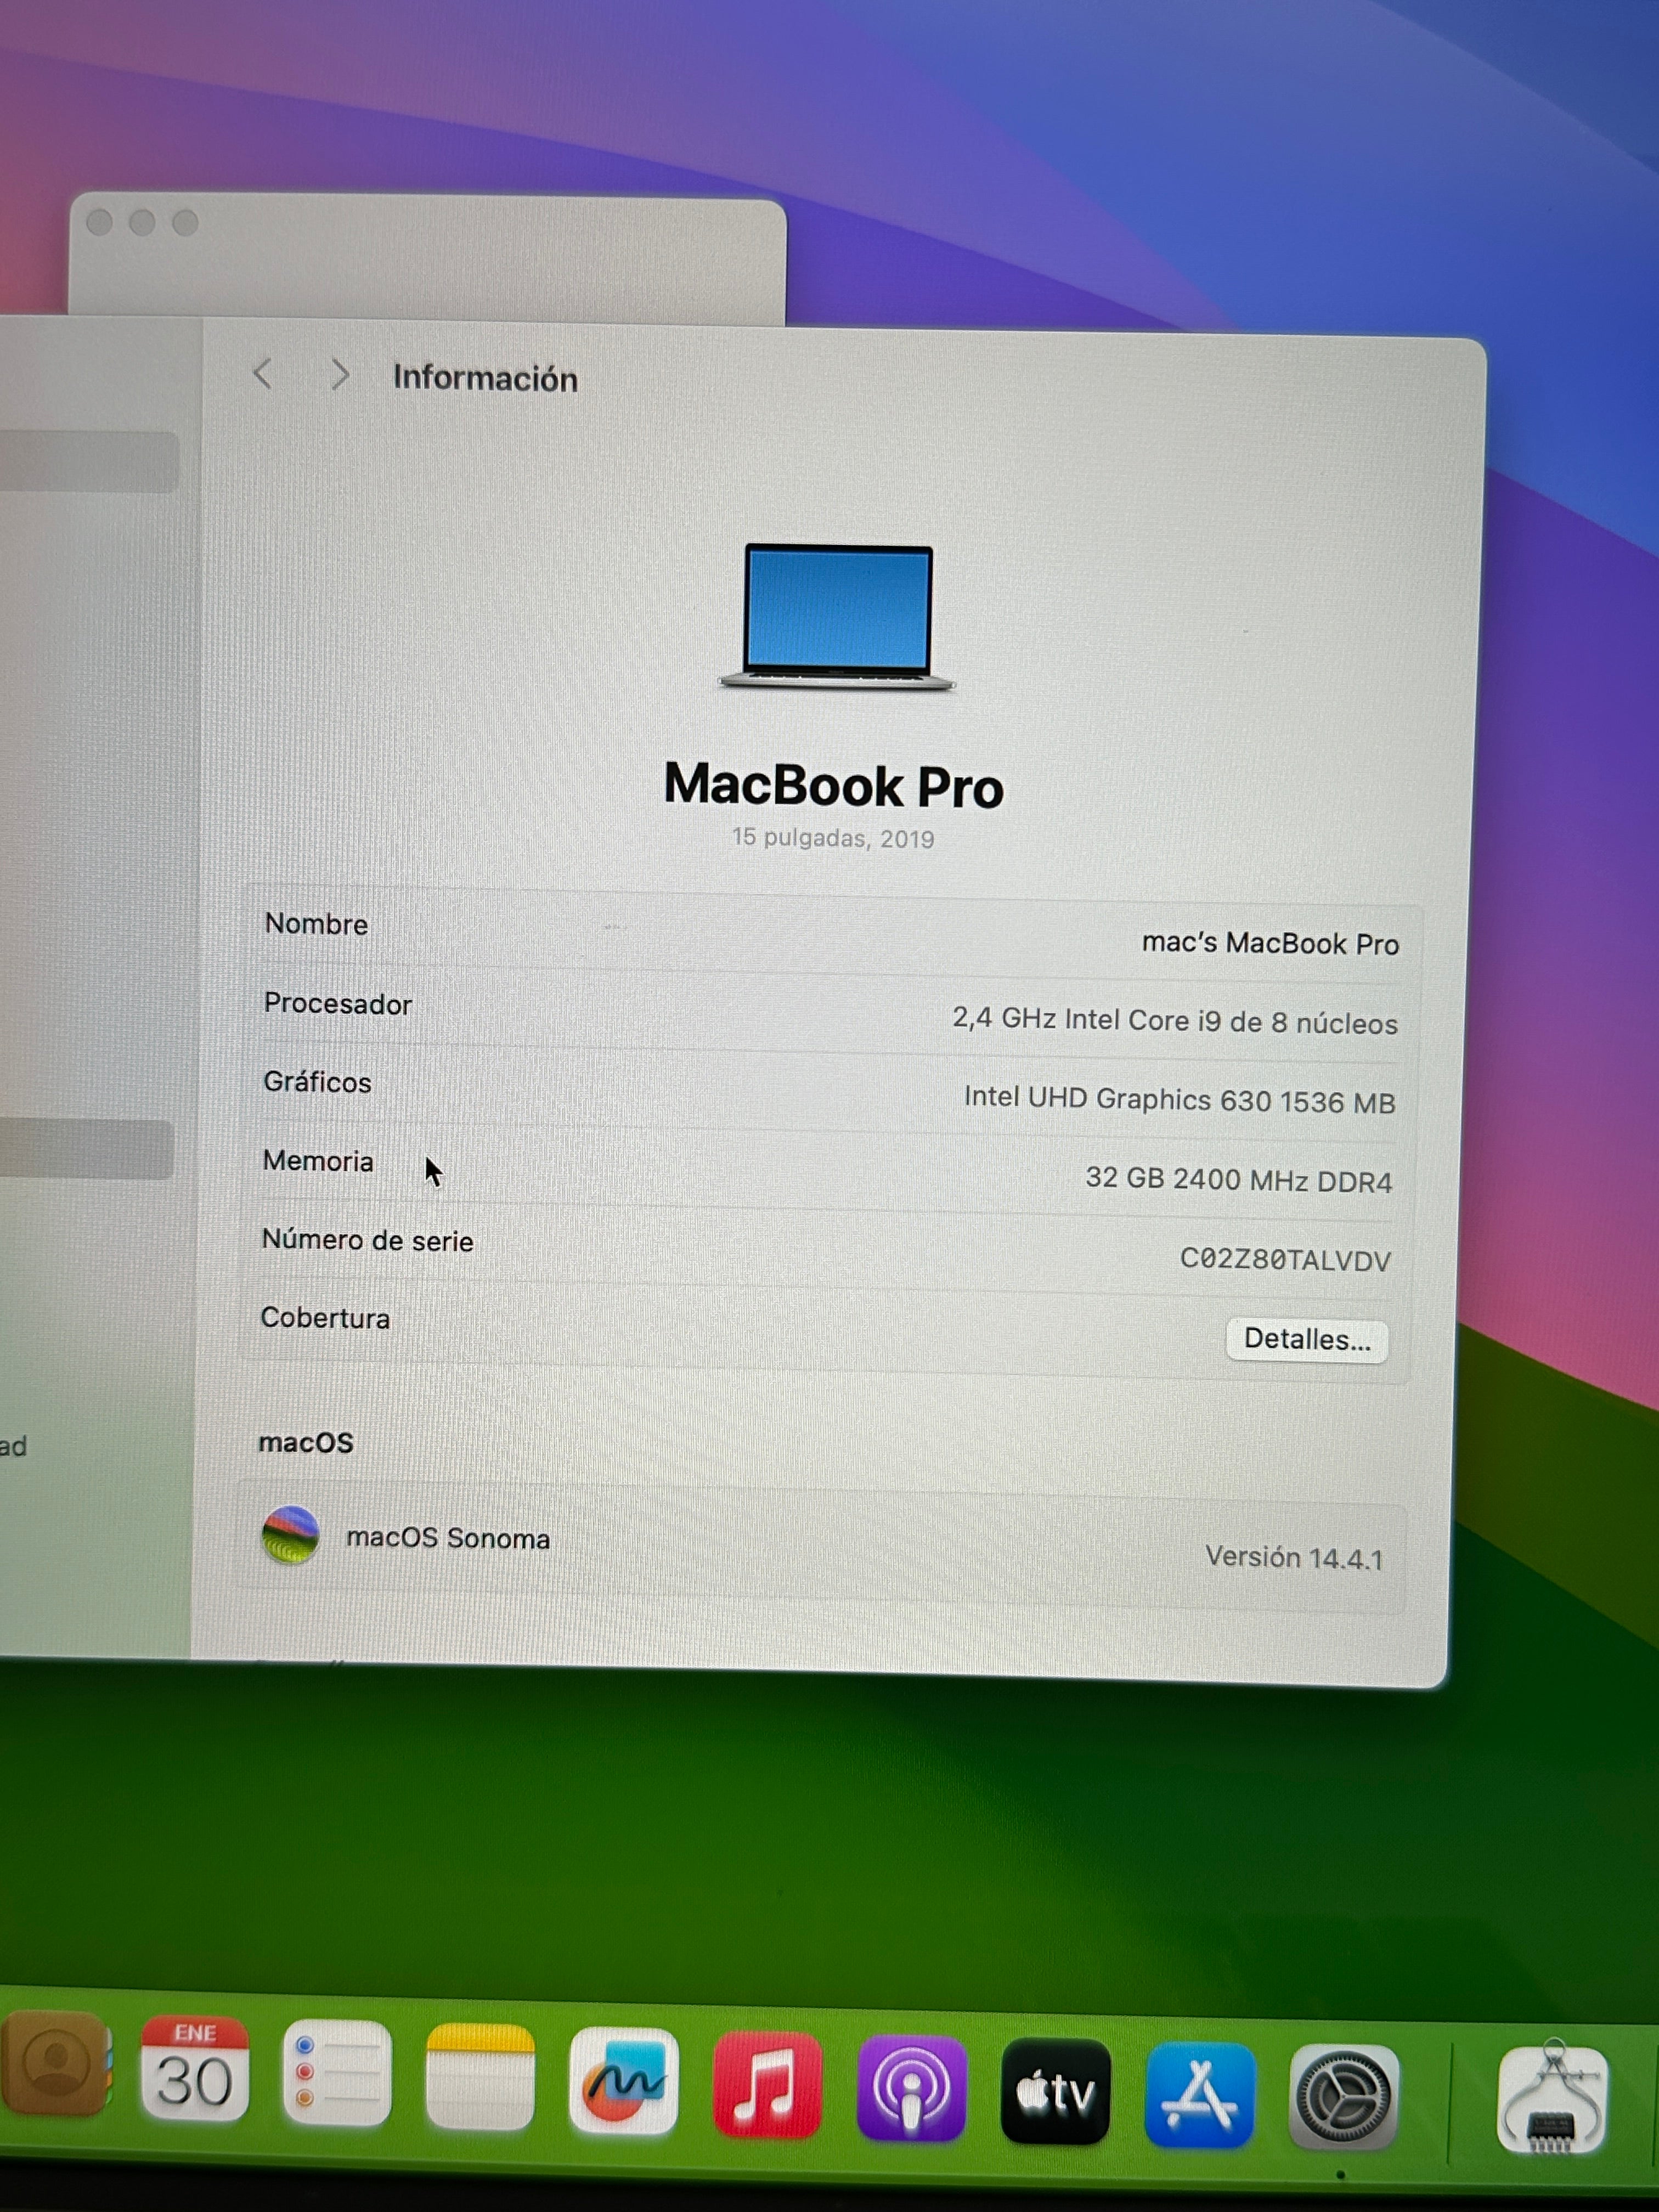Open the App Store from the Dock
The height and width of the screenshot is (2212, 1659).
coord(1199,2095)
